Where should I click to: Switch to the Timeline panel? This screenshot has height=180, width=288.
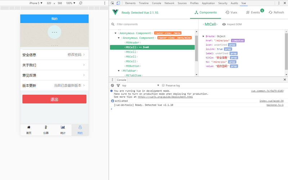click(x=144, y=3)
